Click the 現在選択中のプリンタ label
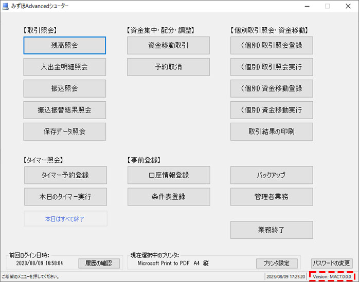This screenshot has width=359, height=282. (155, 255)
